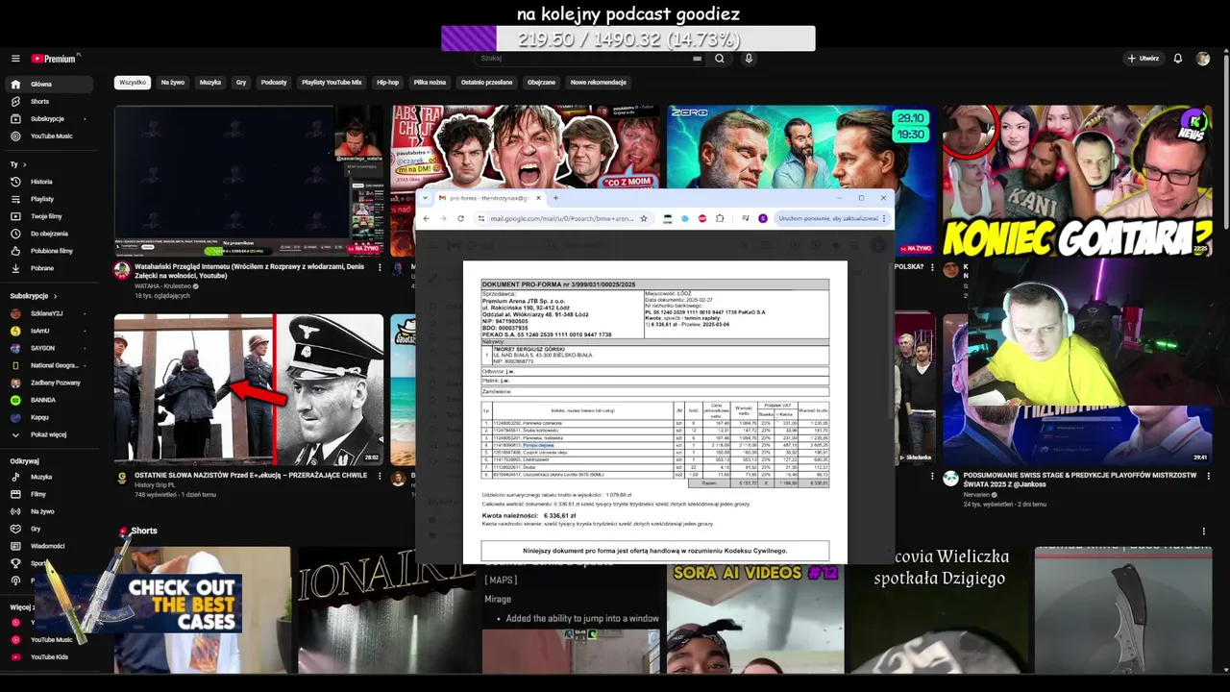
Task: Open Chrome tab search dropdown arrow
Action: 426,198
